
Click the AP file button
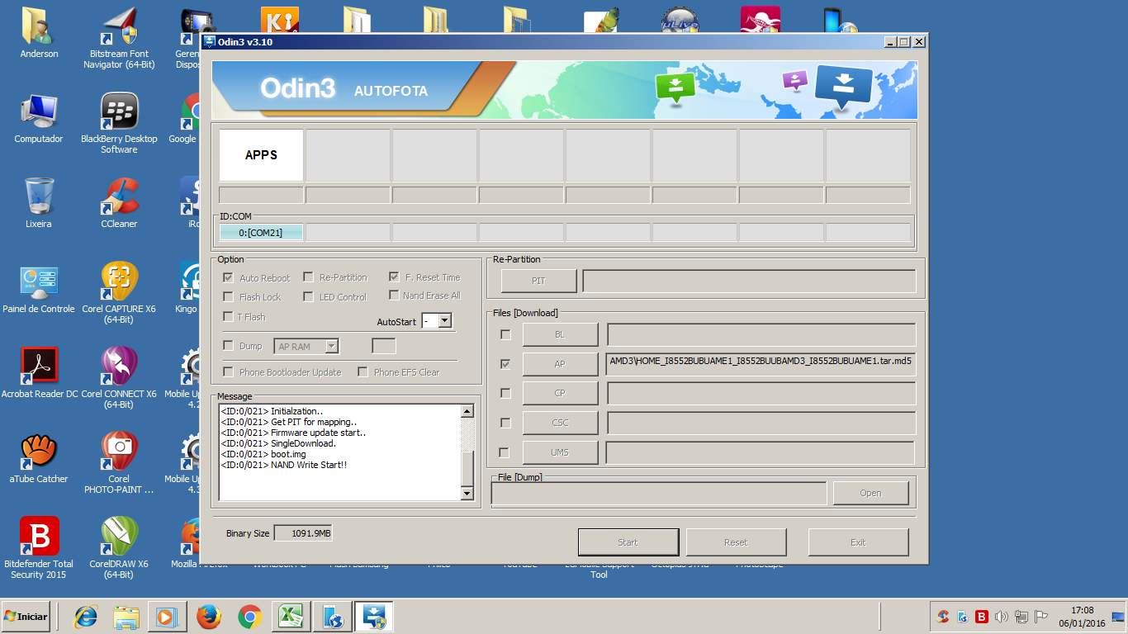[x=560, y=364]
